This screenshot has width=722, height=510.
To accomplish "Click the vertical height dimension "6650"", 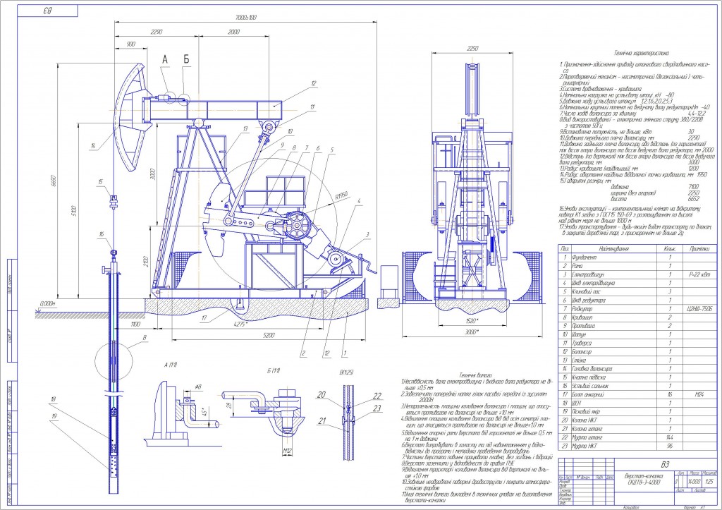I will tap(53, 181).
